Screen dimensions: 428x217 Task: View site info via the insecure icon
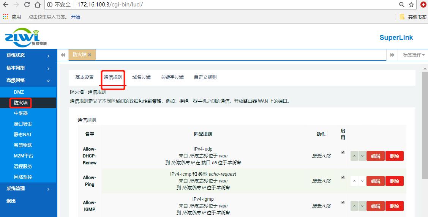click(x=50, y=5)
